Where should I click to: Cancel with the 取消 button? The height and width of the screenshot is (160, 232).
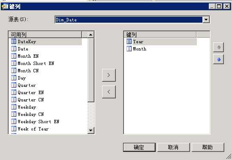(x=173, y=147)
